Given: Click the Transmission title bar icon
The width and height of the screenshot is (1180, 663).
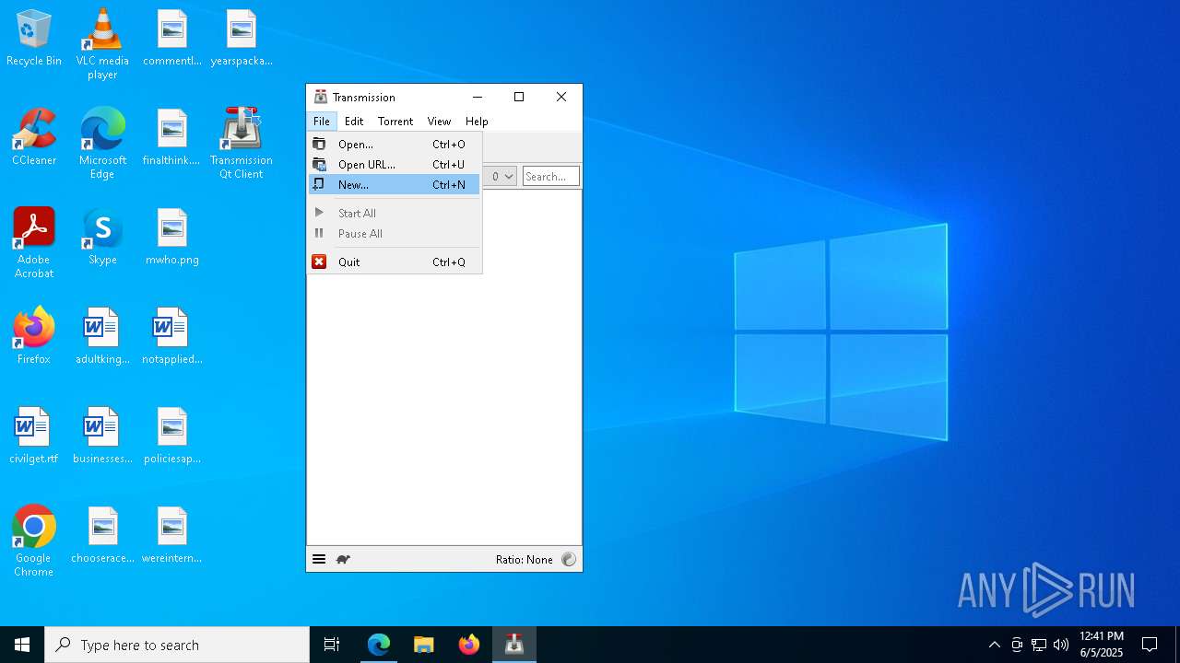Looking at the screenshot, I should click(321, 97).
